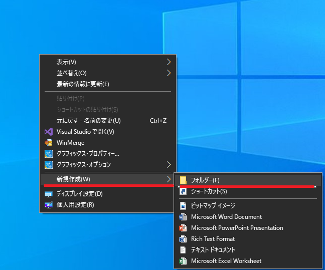Open グラフィックス・オプション entry
Screen dimensions: 325x270
108,165
